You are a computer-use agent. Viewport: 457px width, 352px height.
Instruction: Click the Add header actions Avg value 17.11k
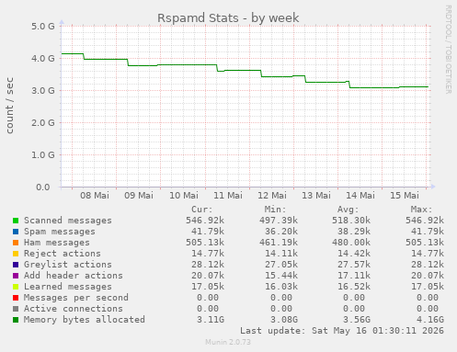click(x=354, y=276)
